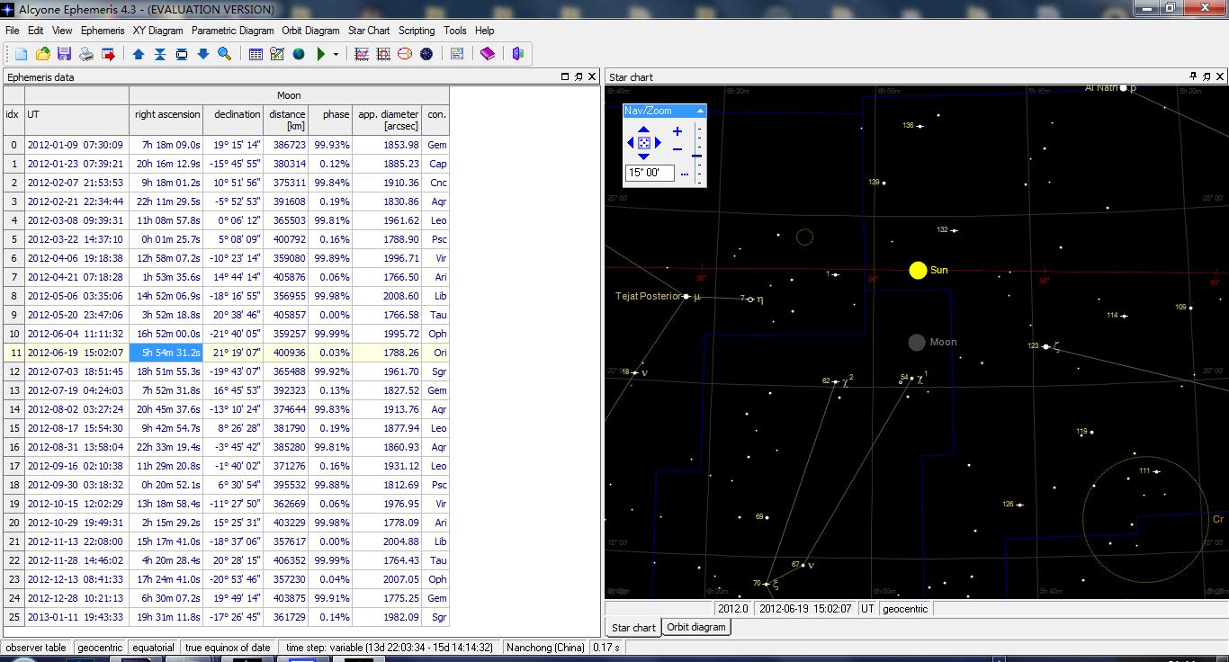Open the XY diagram toolbar icon
The height and width of the screenshot is (662, 1229).
(x=362, y=54)
